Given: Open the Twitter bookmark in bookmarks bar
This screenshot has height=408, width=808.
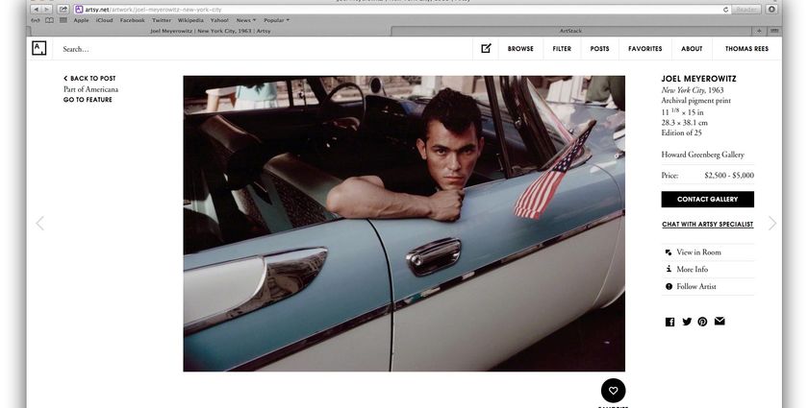Looking at the screenshot, I should (x=162, y=20).
